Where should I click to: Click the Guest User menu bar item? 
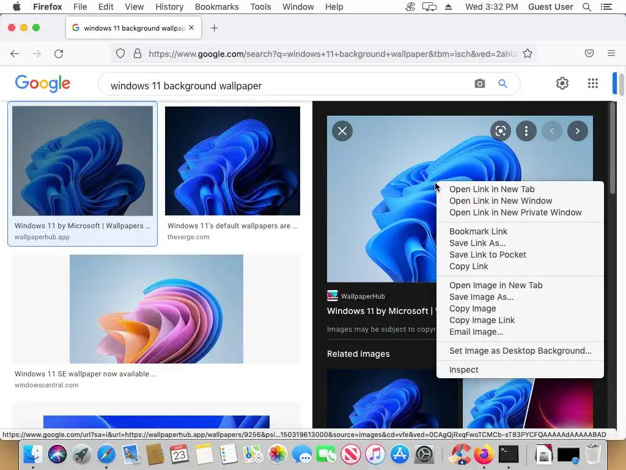point(550,7)
